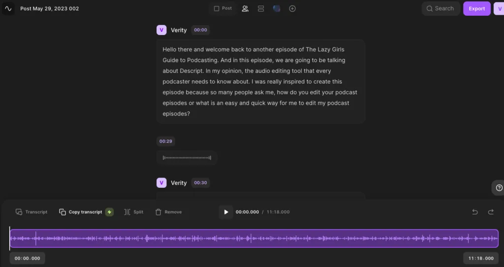This screenshot has height=267, width=504.
Task: Click the first transcript paragraph about Descript
Action: 261,82
